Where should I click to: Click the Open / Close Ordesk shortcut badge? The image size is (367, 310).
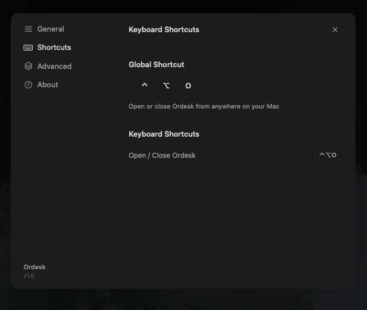(328, 155)
